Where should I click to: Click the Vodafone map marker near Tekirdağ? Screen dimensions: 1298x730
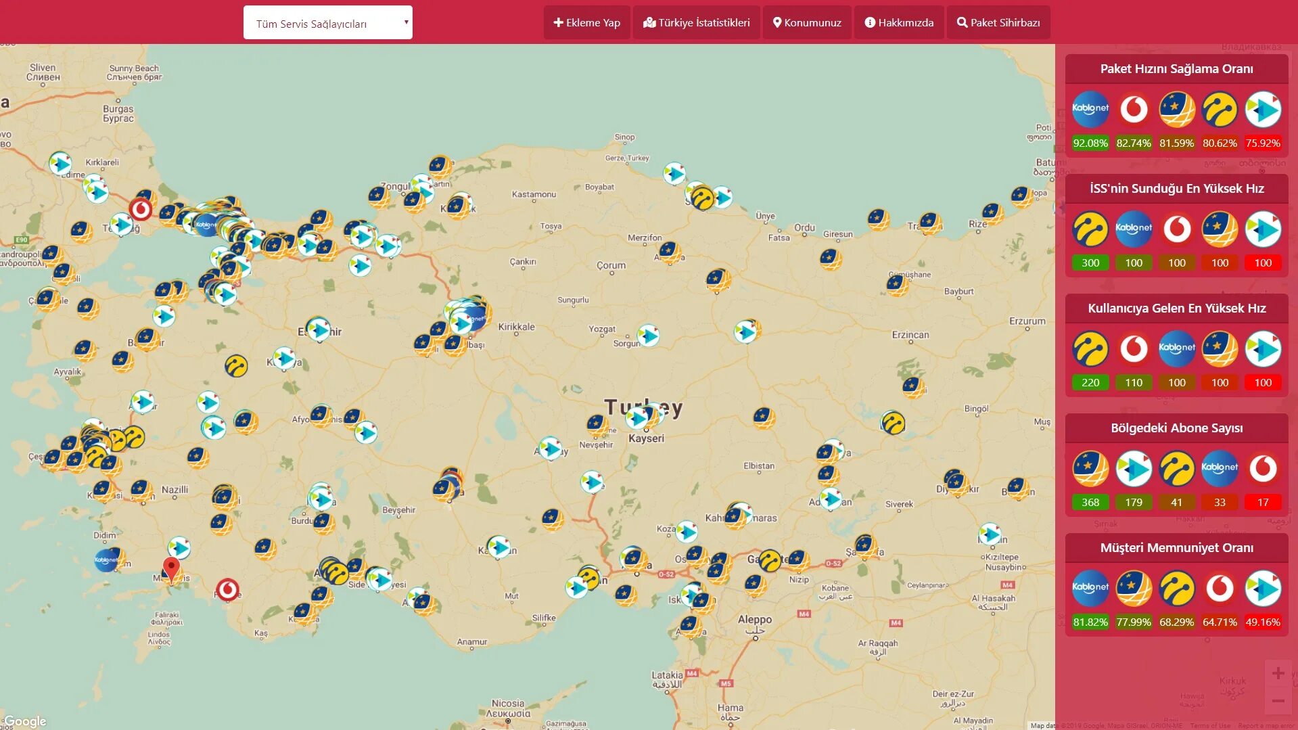click(x=141, y=209)
